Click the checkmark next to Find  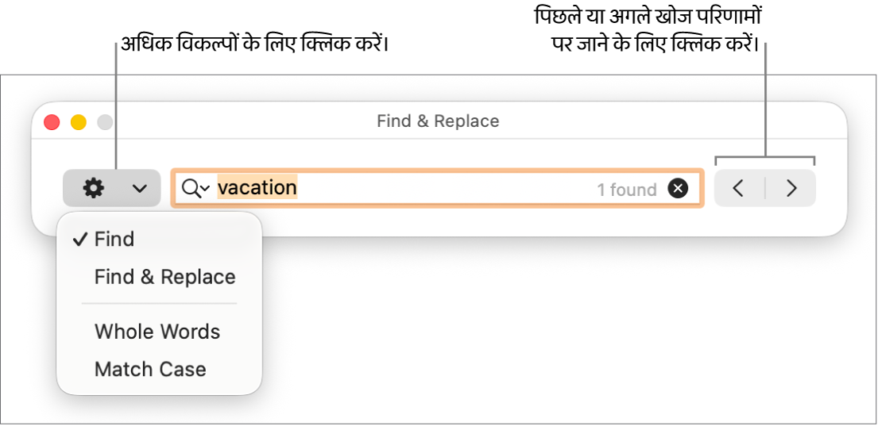(x=79, y=240)
